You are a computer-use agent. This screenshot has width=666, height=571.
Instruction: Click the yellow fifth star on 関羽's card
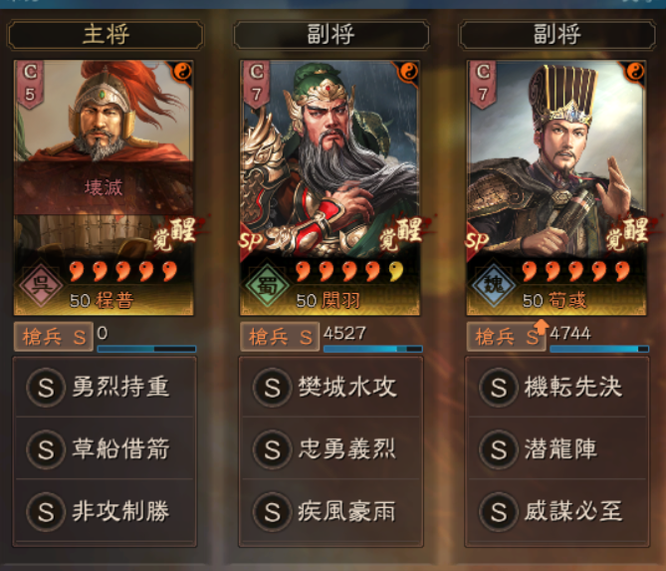(396, 271)
